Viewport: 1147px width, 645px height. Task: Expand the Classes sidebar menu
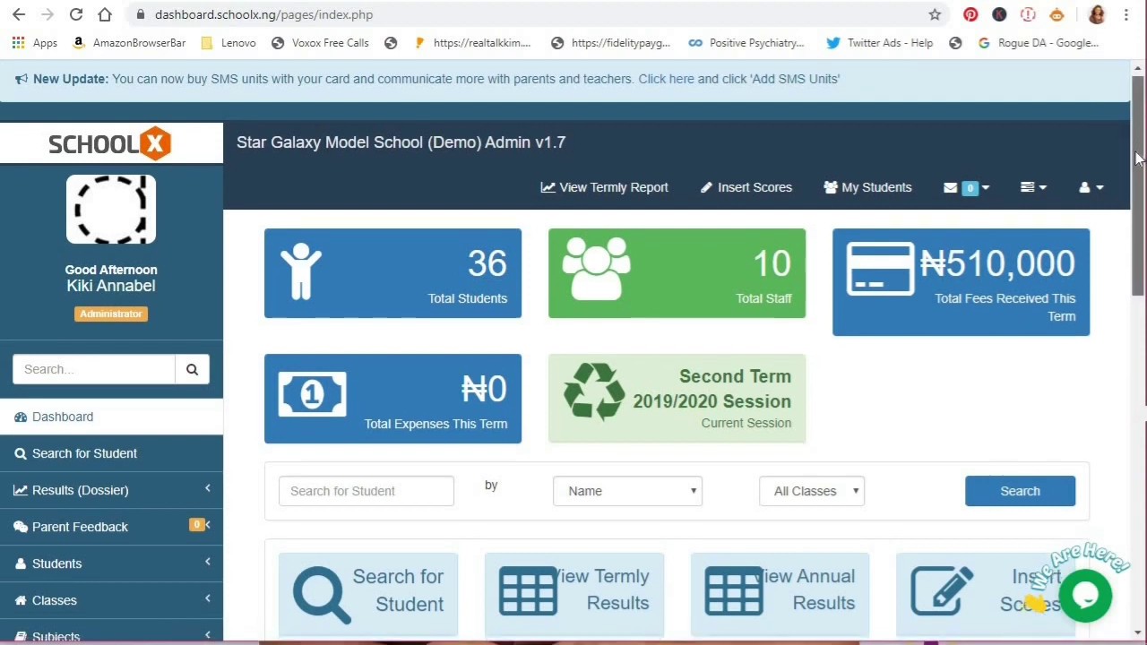(x=111, y=600)
